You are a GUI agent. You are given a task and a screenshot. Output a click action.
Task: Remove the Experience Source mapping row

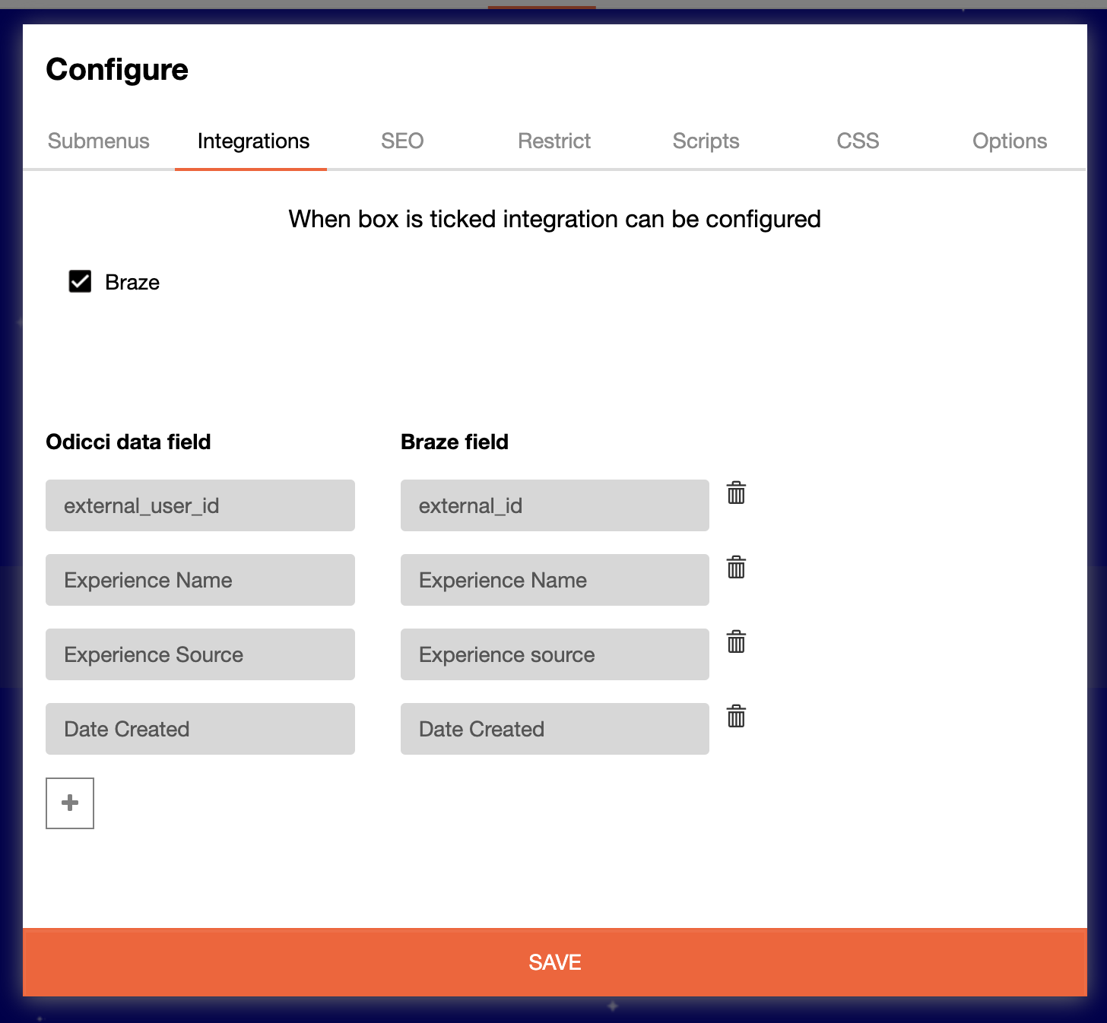point(736,642)
